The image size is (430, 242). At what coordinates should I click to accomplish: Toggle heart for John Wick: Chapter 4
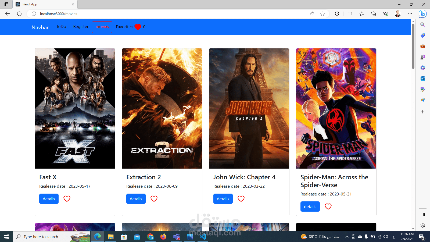point(241,199)
